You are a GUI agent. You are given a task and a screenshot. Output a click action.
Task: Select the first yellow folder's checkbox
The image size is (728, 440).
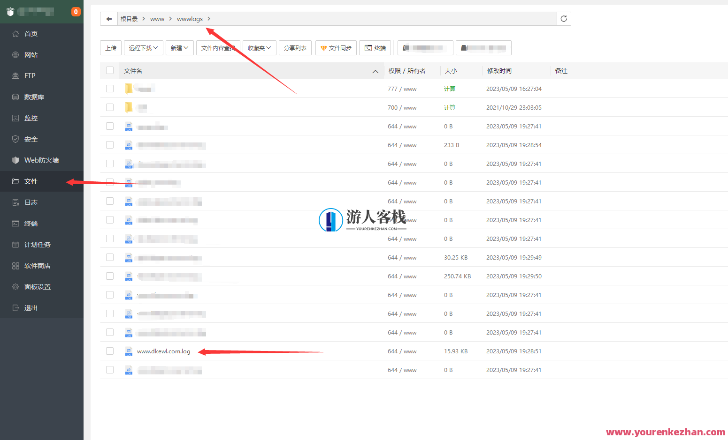(109, 88)
